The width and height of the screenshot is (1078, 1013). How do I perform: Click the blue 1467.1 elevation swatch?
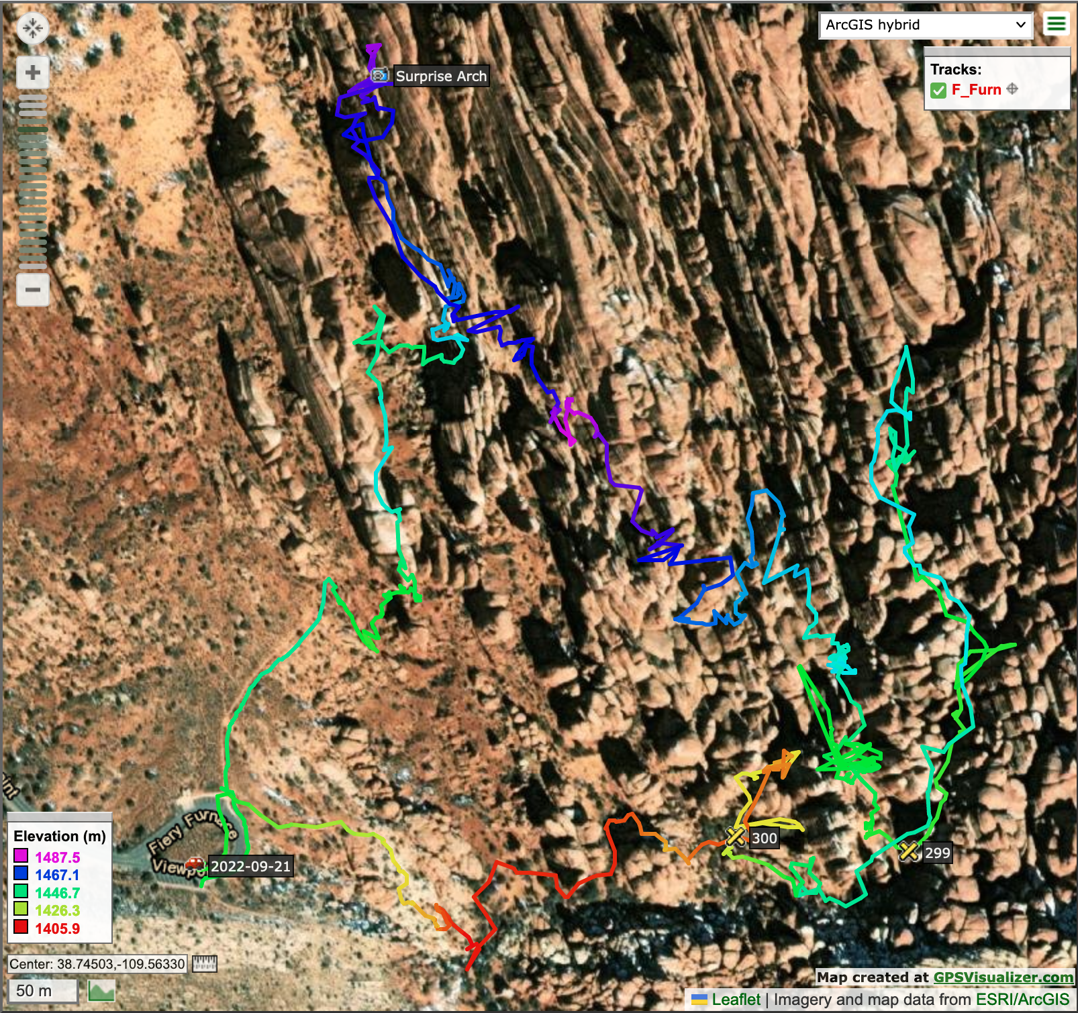(21, 875)
